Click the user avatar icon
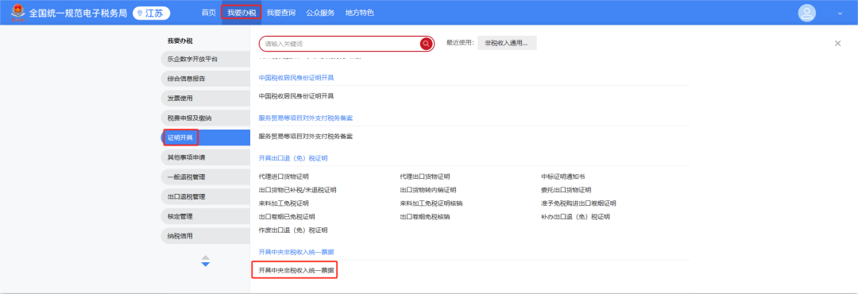The image size is (858, 294). tap(806, 14)
